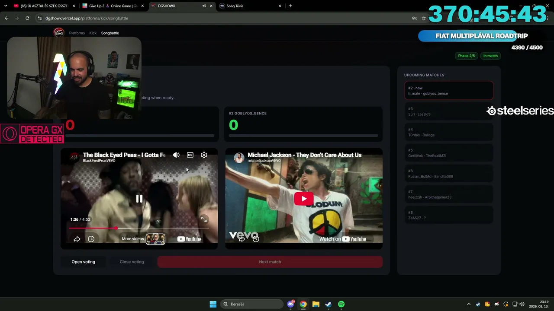Open the Black Eyed Peas video title link
Screen dimensions: 554x311
pos(124,155)
